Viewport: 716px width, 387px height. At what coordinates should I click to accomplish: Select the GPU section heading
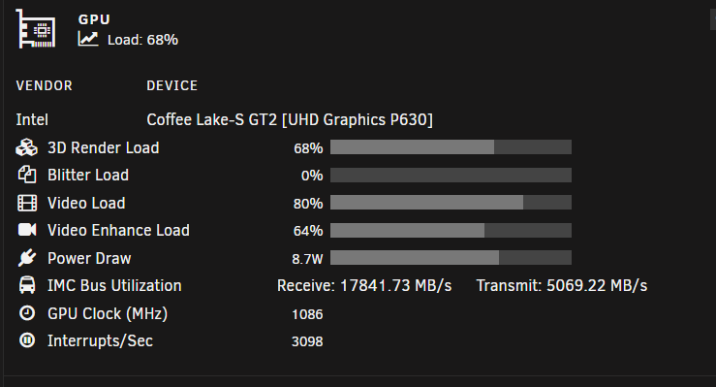click(x=94, y=19)
